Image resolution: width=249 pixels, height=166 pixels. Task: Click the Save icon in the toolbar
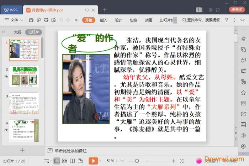click(31, 20)
